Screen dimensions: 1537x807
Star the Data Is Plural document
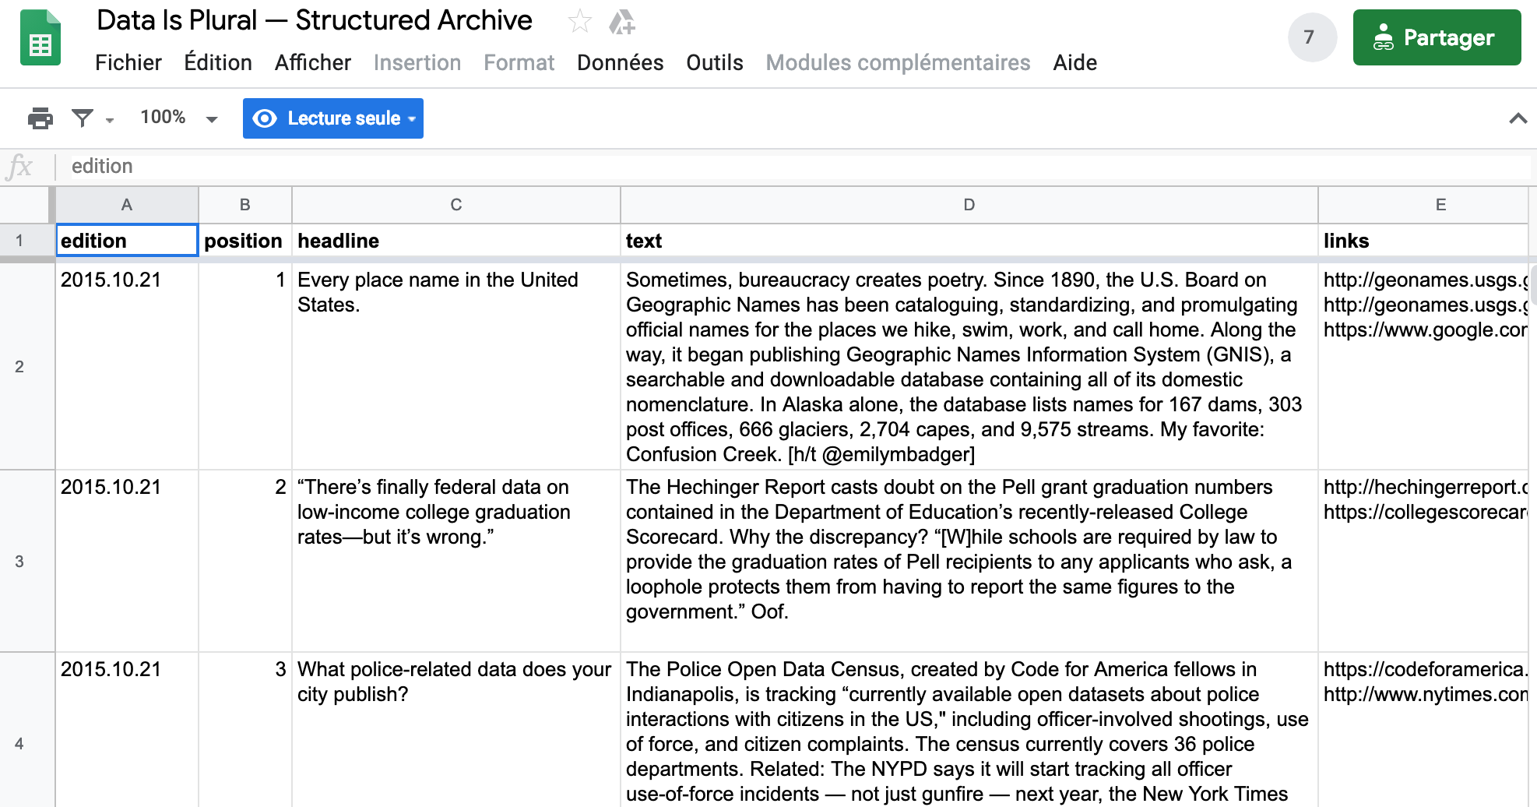pos(579,21)
